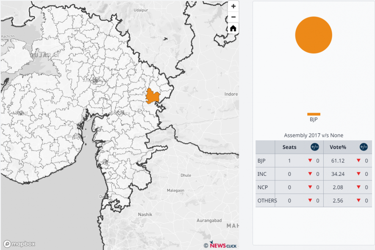
Task: Toggle the Seats plus/minus change icon
Action: (314, 147)
